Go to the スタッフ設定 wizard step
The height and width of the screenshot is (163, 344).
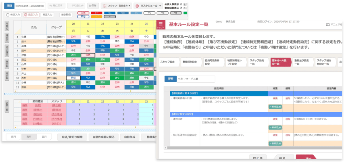point(168,62)
